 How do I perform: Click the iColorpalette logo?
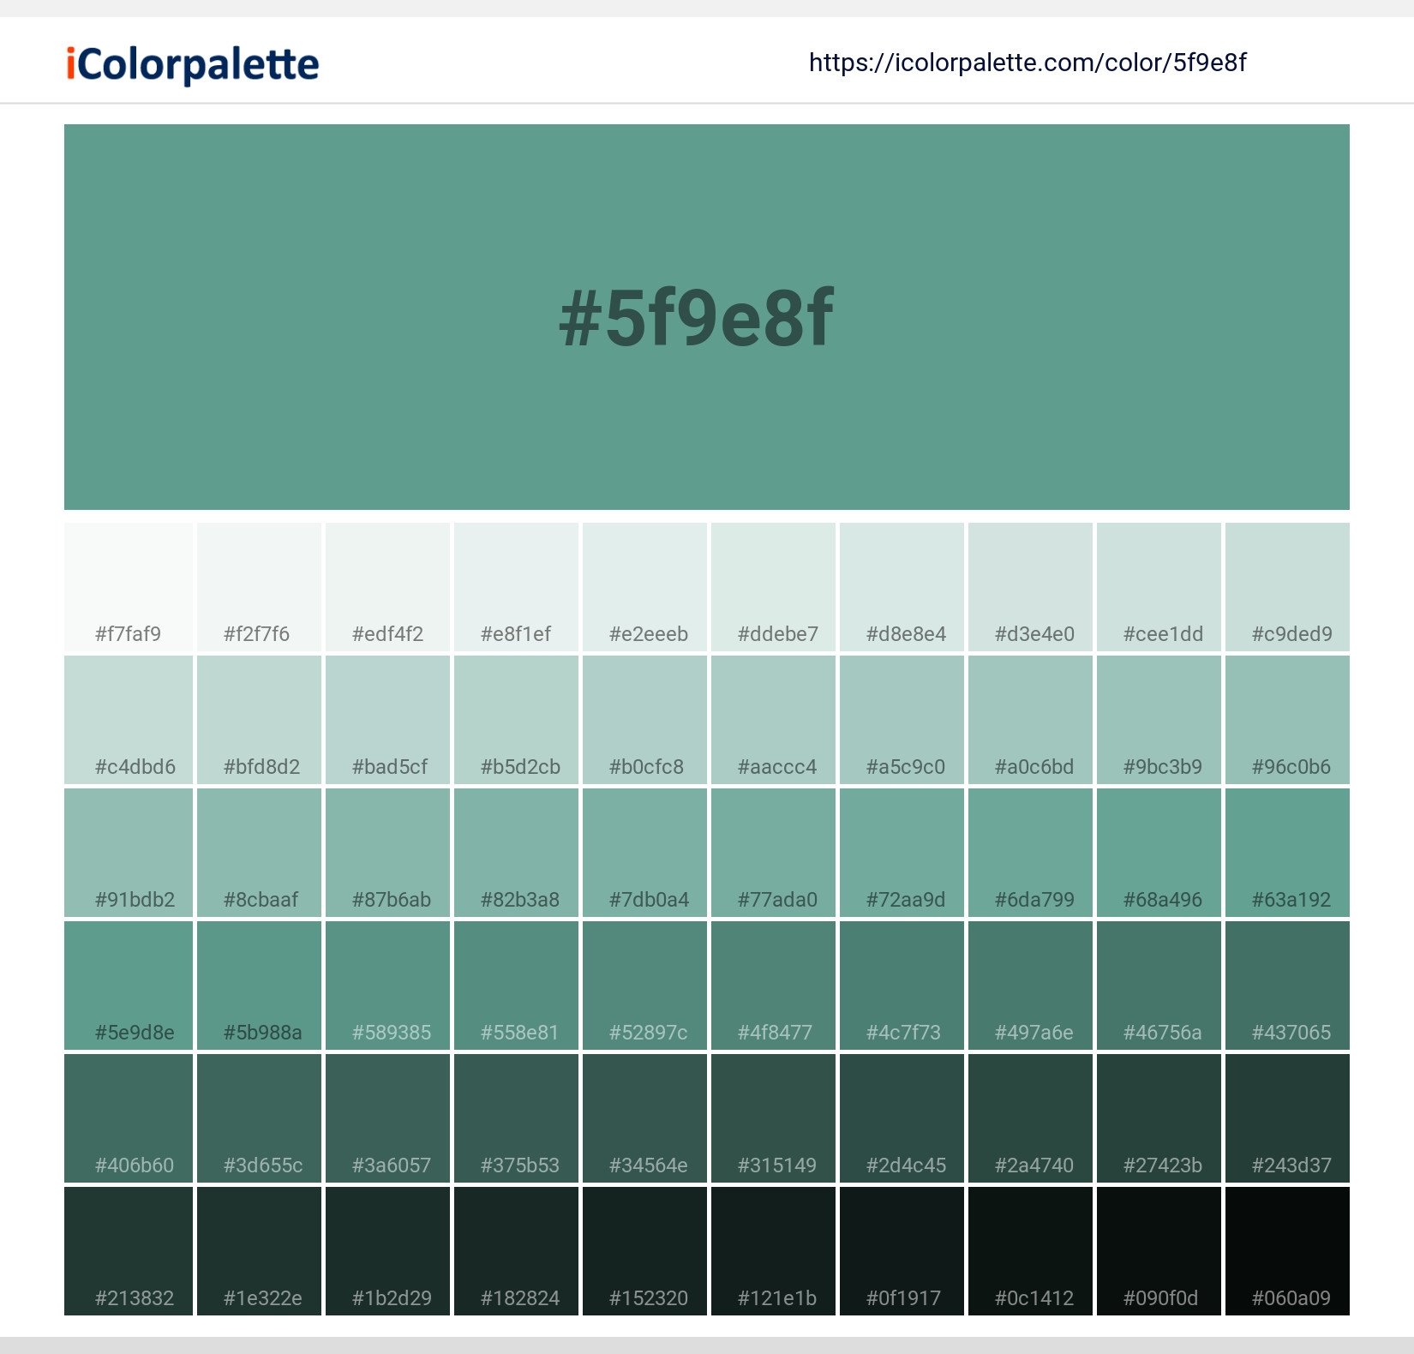[x=193, y=64]
